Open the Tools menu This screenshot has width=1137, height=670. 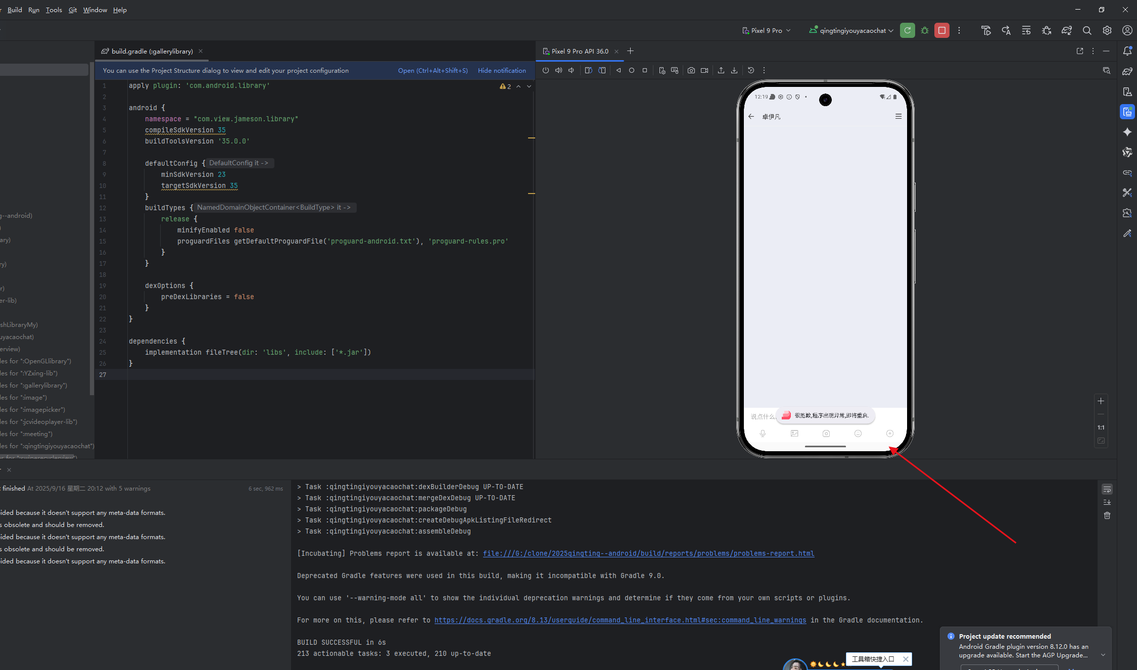[x=54, y=10]
